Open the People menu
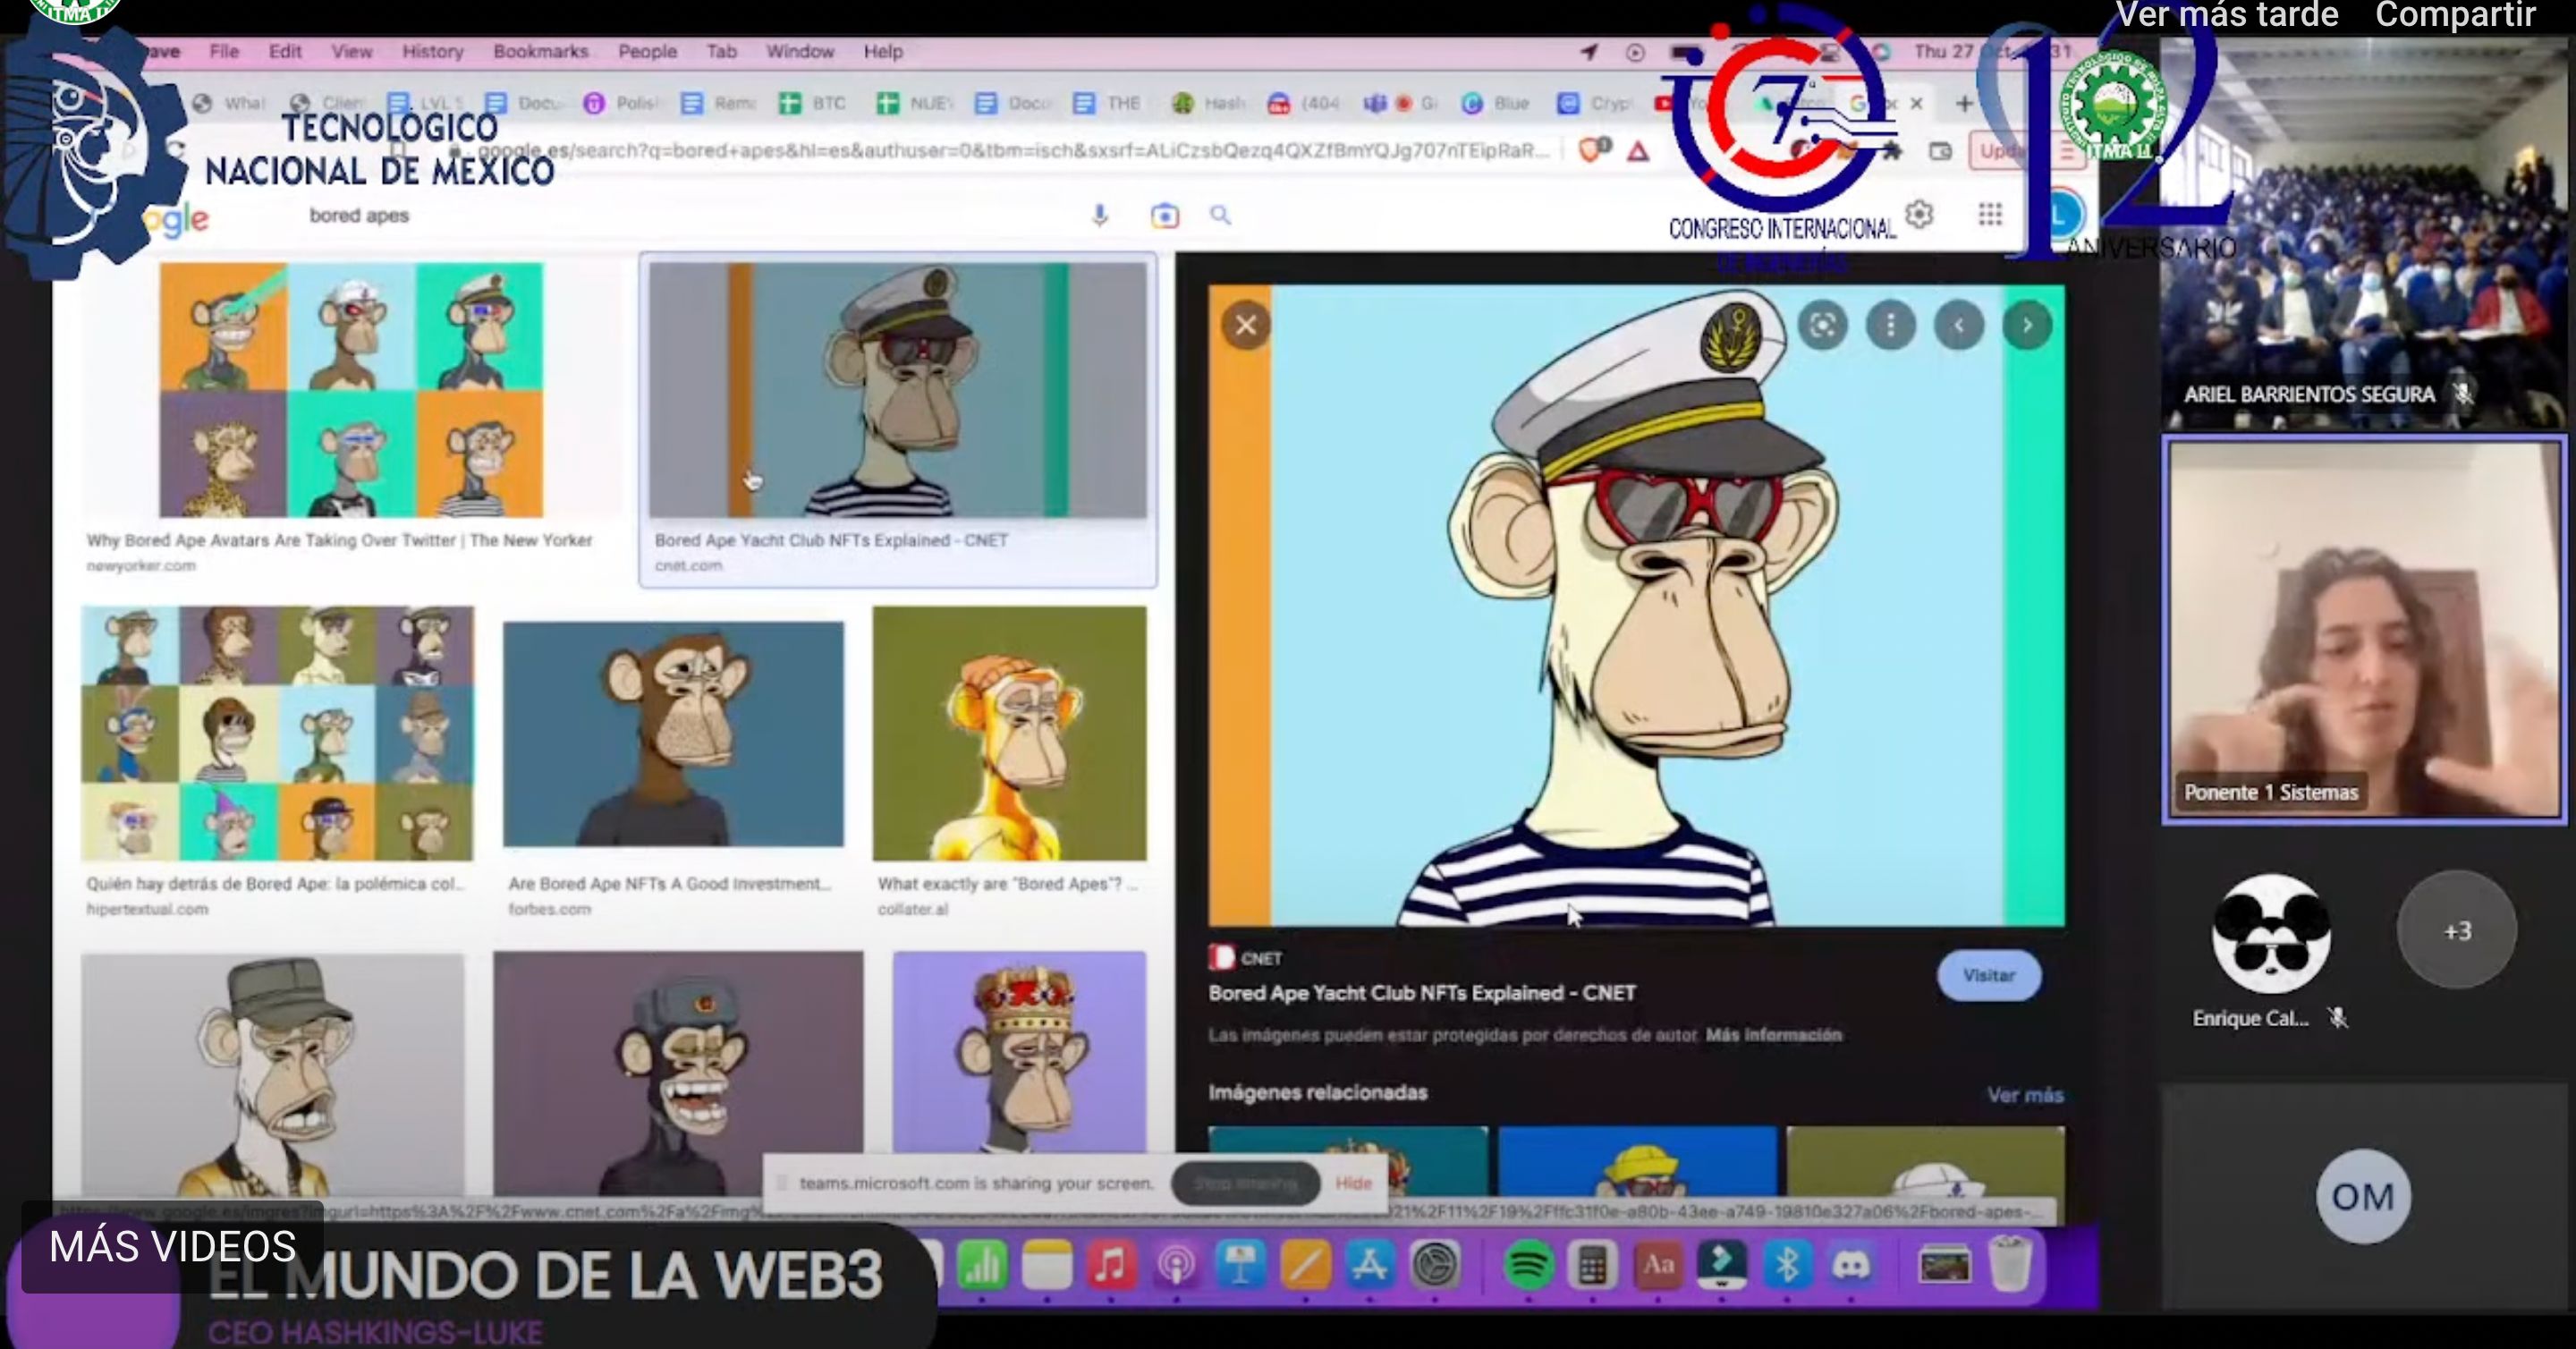This screenshot has height=1349, width=2576. pos(647,51)
